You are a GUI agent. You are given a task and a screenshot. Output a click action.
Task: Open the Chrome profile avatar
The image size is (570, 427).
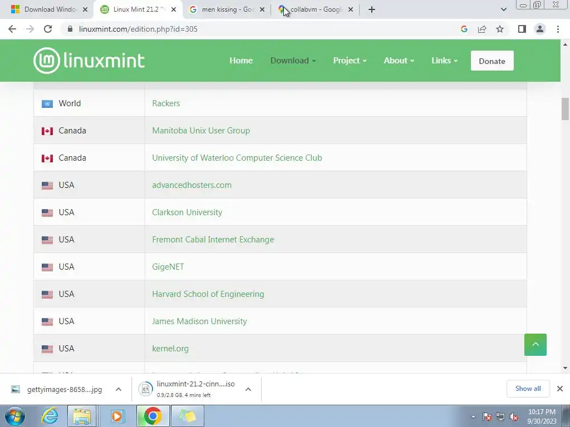pos(540,29)
